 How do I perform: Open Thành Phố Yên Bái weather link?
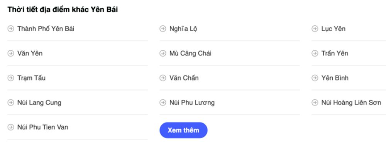[46, 29]
